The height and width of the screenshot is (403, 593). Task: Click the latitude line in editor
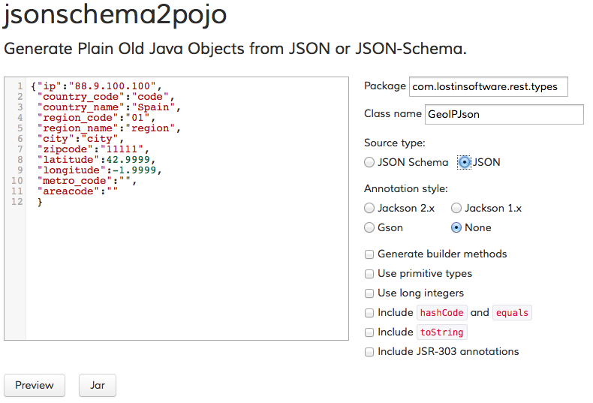96,160
